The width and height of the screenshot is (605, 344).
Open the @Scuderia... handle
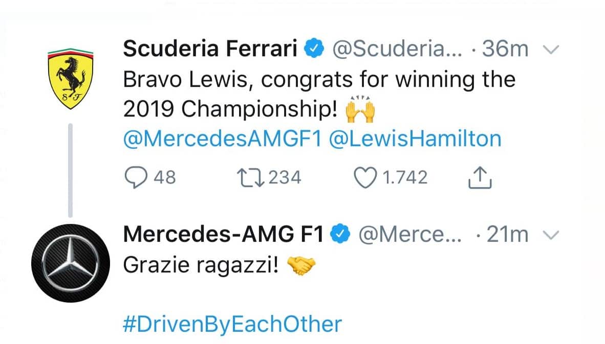pos(397,50)
